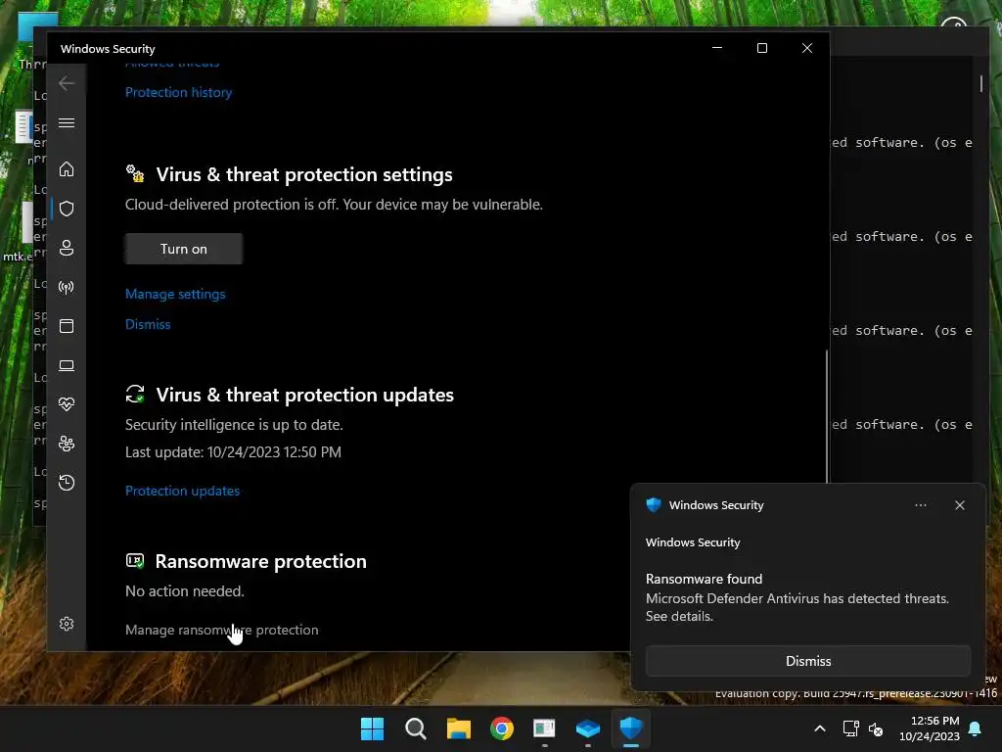This screenshot has width=1002, height=752.
Task: Open Device security laptop icon
Action: pyautogui.click(x=67, y=365)
